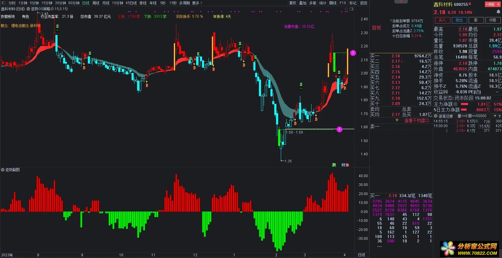
Task: Toggle the sidebar panel icon at top-left
Action: [3, 3]
